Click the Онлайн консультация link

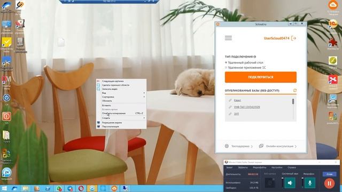pos(279,146)
